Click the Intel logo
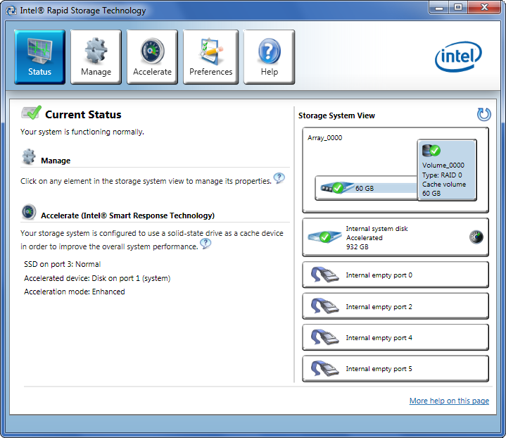The width and height of the screenshot is (506, 438). tap(458, 56)
